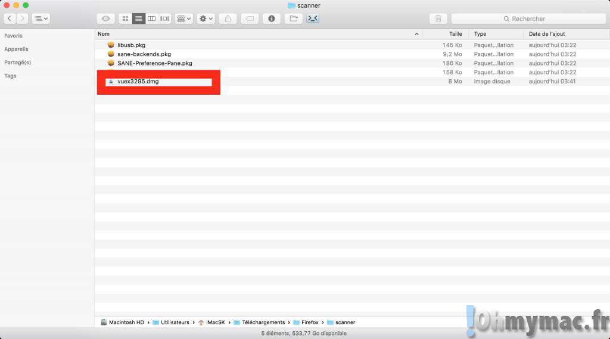
Task: Sort by the Type column header
Action: point(496,34)
